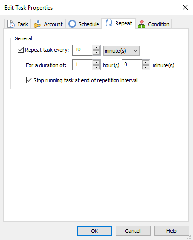Increase duration minutes with up arrow
The height and width of the screenshot is (240, 193).
(x=146, y=62)
